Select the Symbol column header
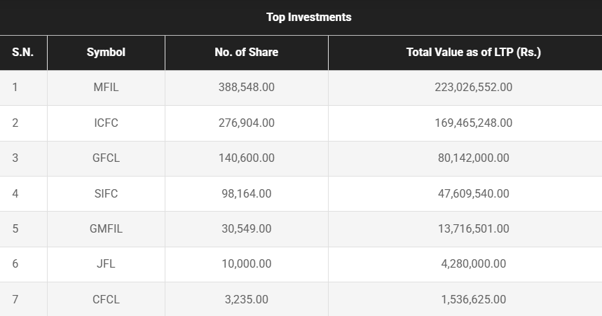The image size is (602, 316). pyautogui.click(x=106, y=53)
